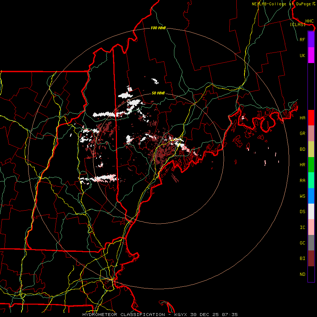Click the HA red legend swatch
This screenshot has height=317, width=317.
311,118
